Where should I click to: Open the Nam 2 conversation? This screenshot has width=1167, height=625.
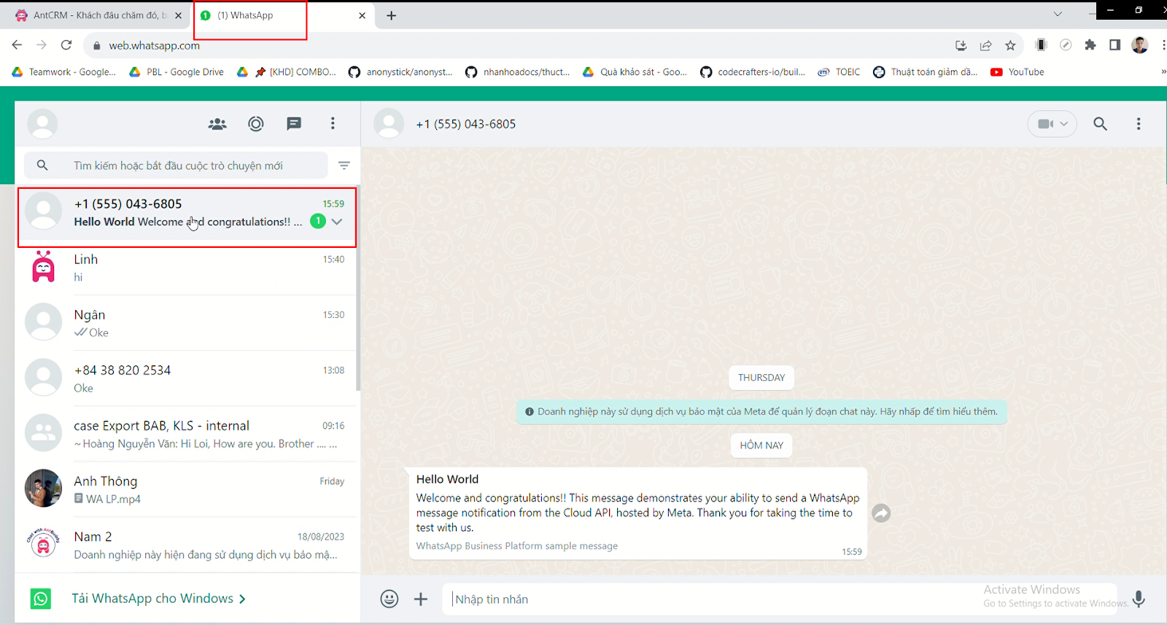click(x=187, y=545)
